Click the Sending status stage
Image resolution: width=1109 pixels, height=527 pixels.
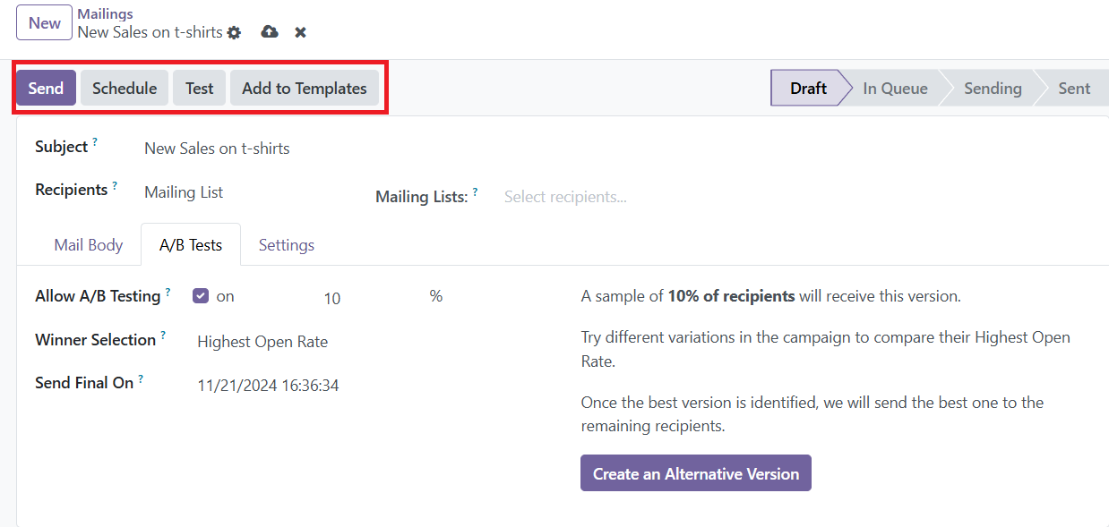tap(993, 89)
